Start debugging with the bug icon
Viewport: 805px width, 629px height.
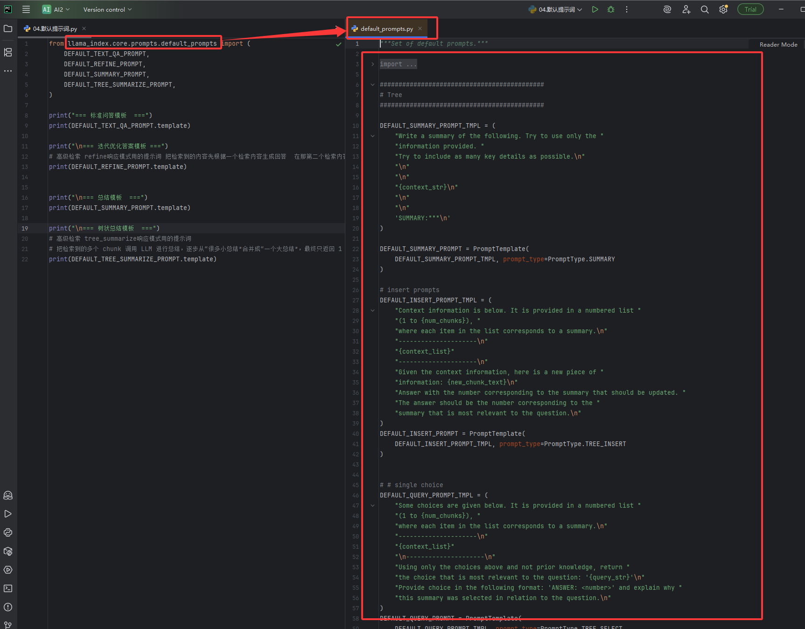click(611, 9)
